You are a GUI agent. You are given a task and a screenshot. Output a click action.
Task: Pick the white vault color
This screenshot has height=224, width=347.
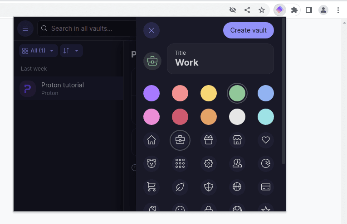click(237, 117)
